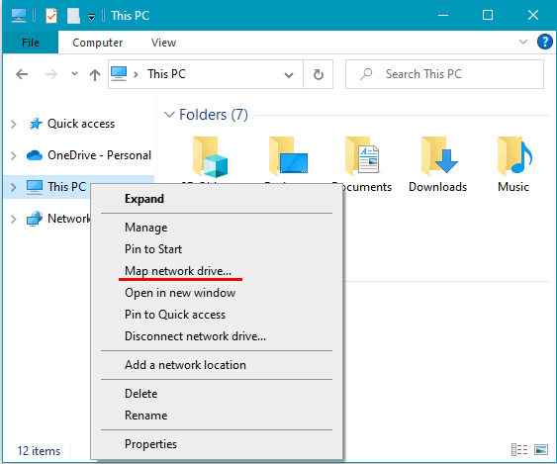Screen dimensions: 557x464
Task: Choose Pin to Quick access
Action: [217, 315]
